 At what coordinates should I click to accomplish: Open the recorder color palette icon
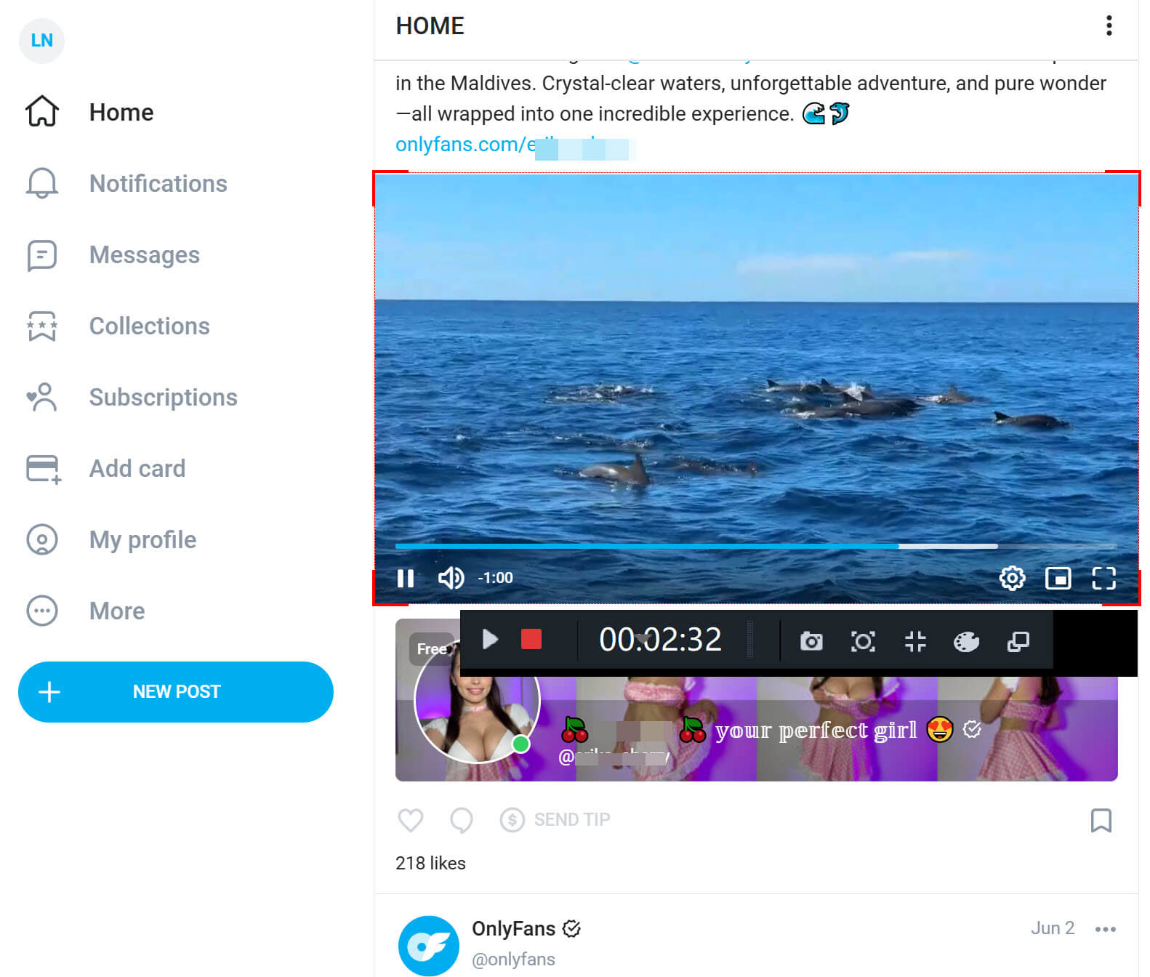[966, 641]
